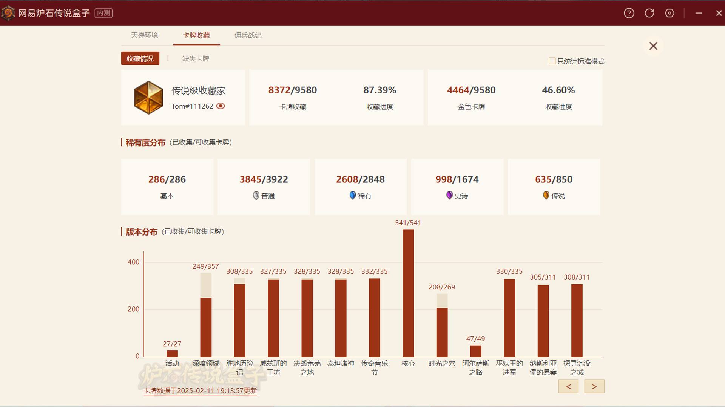Click the 威兹班的工坊 axis label
The image size is (725, 407).
point(273,368)
